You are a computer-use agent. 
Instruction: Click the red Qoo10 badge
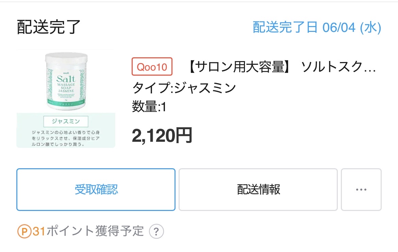pos(152,67)
